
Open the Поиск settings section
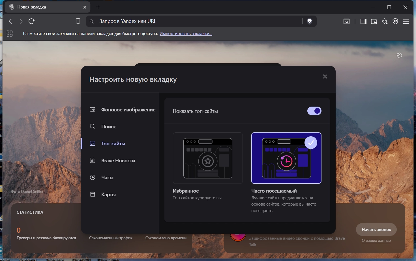tap(103, 127)
